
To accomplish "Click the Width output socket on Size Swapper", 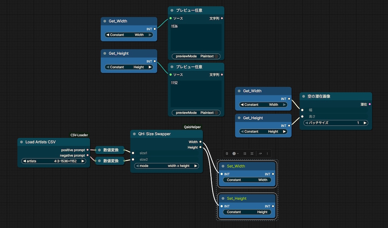I will (200, 142).
